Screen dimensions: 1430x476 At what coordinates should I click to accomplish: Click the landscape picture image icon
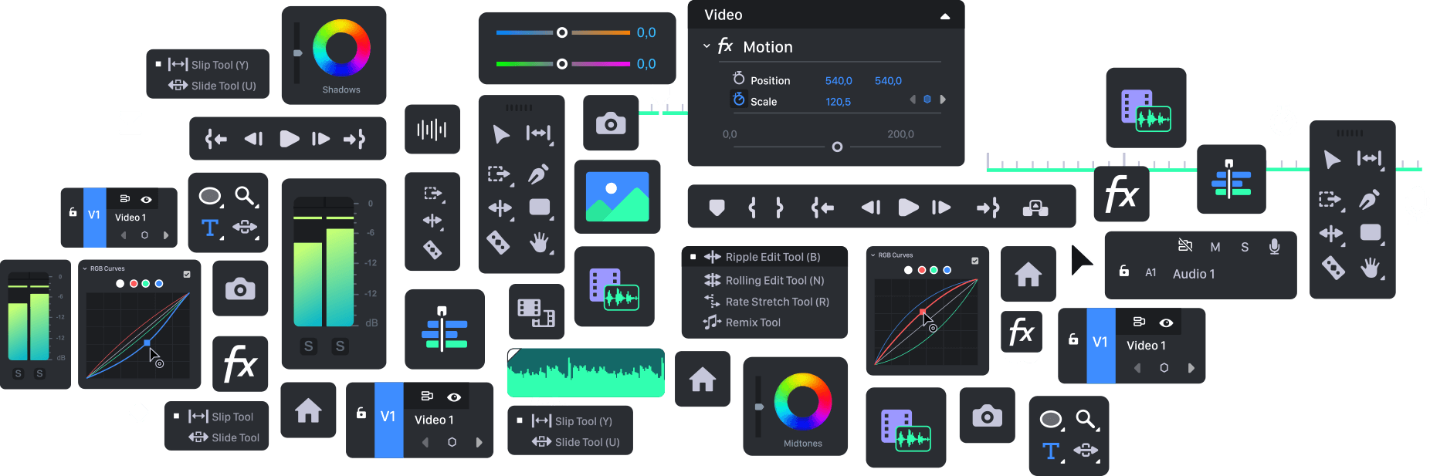(x=617, y=197)
